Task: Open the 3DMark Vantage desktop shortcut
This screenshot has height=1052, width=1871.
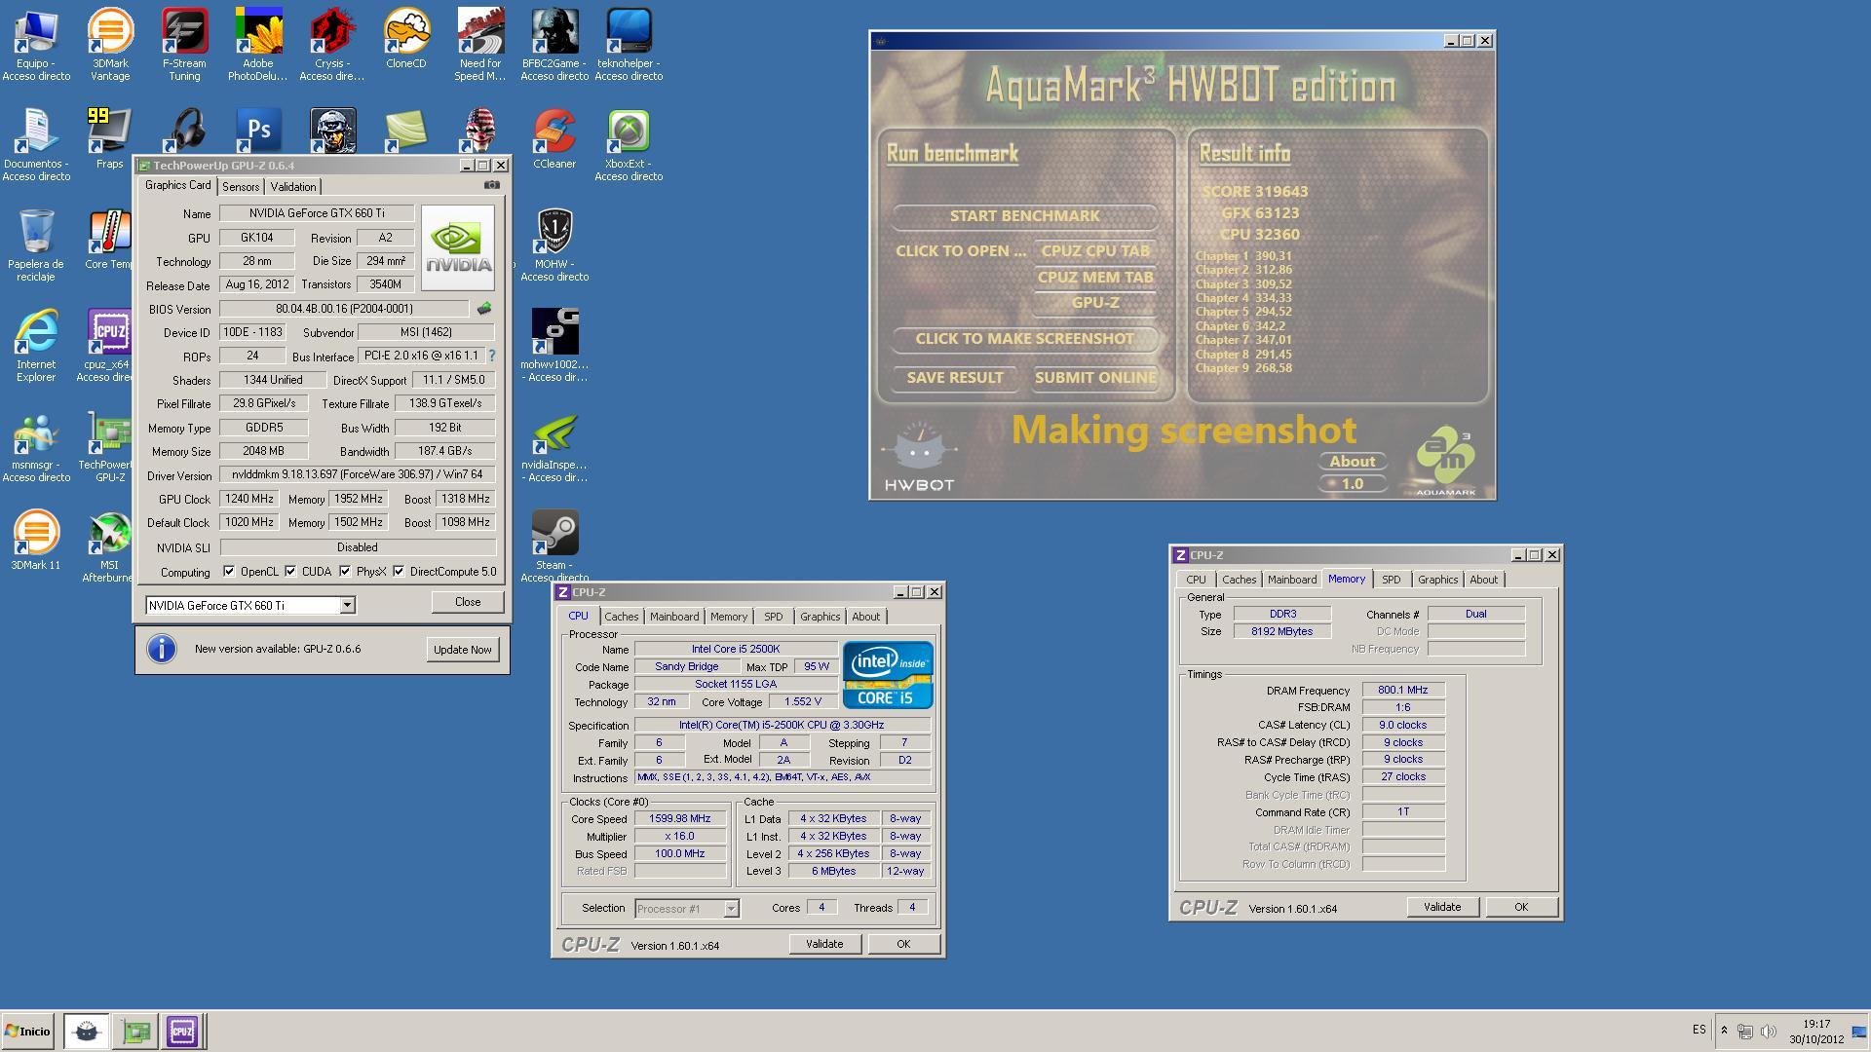Action: pyautogui.click(x=110, y=44)
